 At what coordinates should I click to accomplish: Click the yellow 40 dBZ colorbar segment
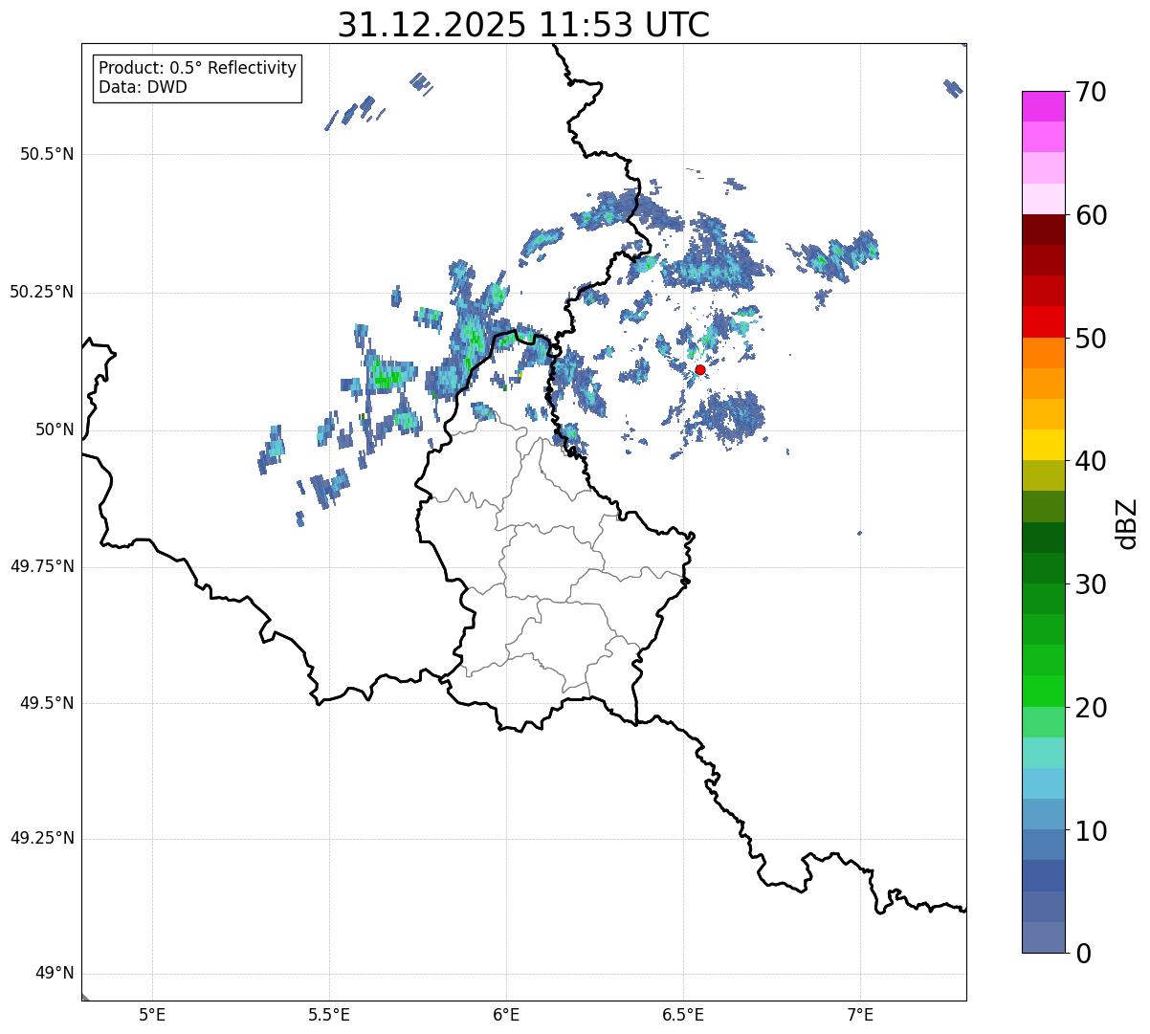tap(1043, 445)
